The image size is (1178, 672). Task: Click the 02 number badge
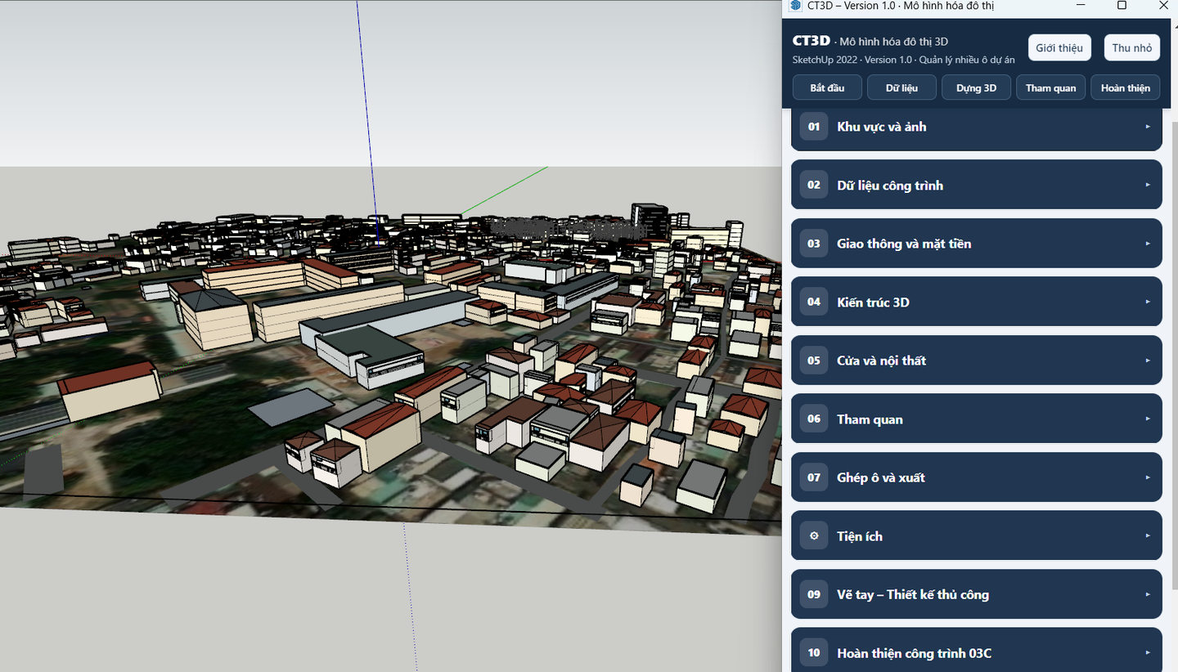tap(814, 185)
